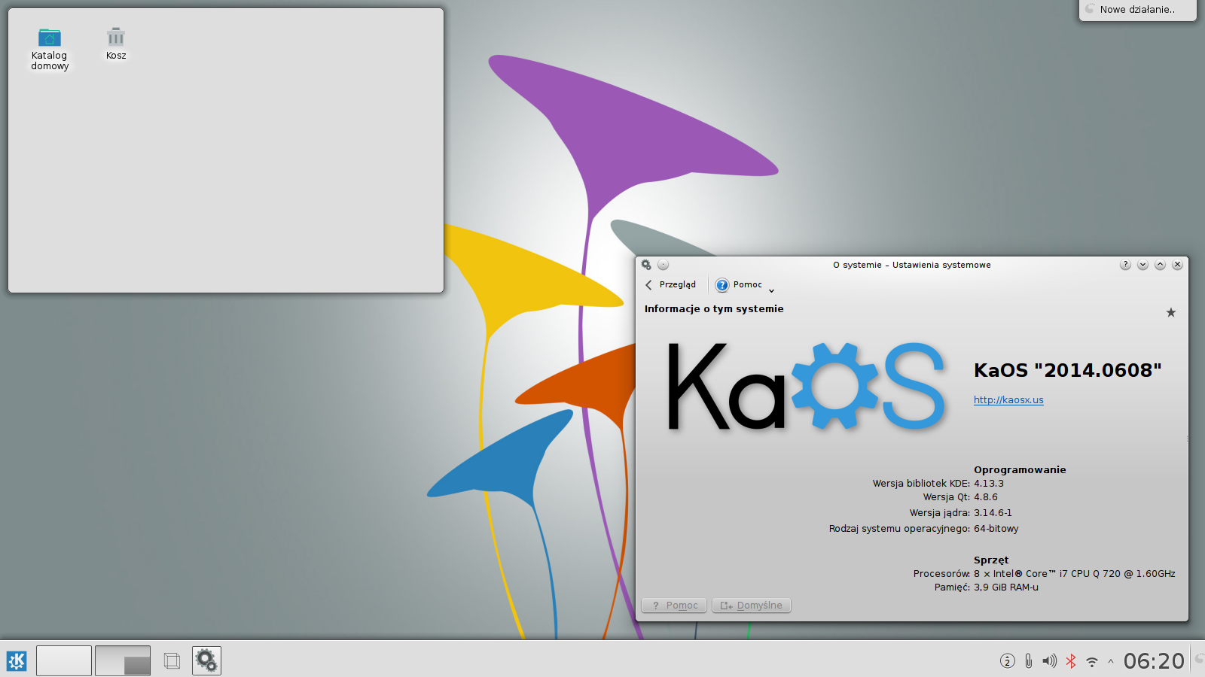1205x677 pixels.
Task: Click the Domyślne defaults button
Action: (752, 606)
